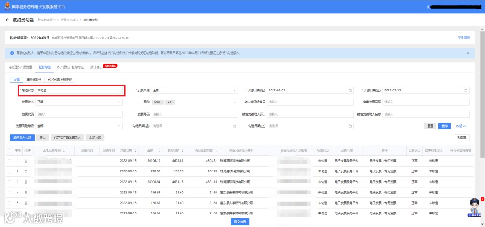Click calendar icon in 勾选日期(起) field
Screen dimensions: 485x227
click(x=234, y=126)
